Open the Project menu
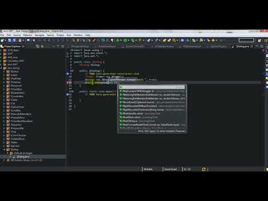The image size is (268, 201). click(60, 35)
